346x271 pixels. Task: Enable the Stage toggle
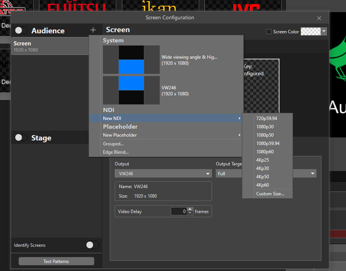tap(21, 138)
